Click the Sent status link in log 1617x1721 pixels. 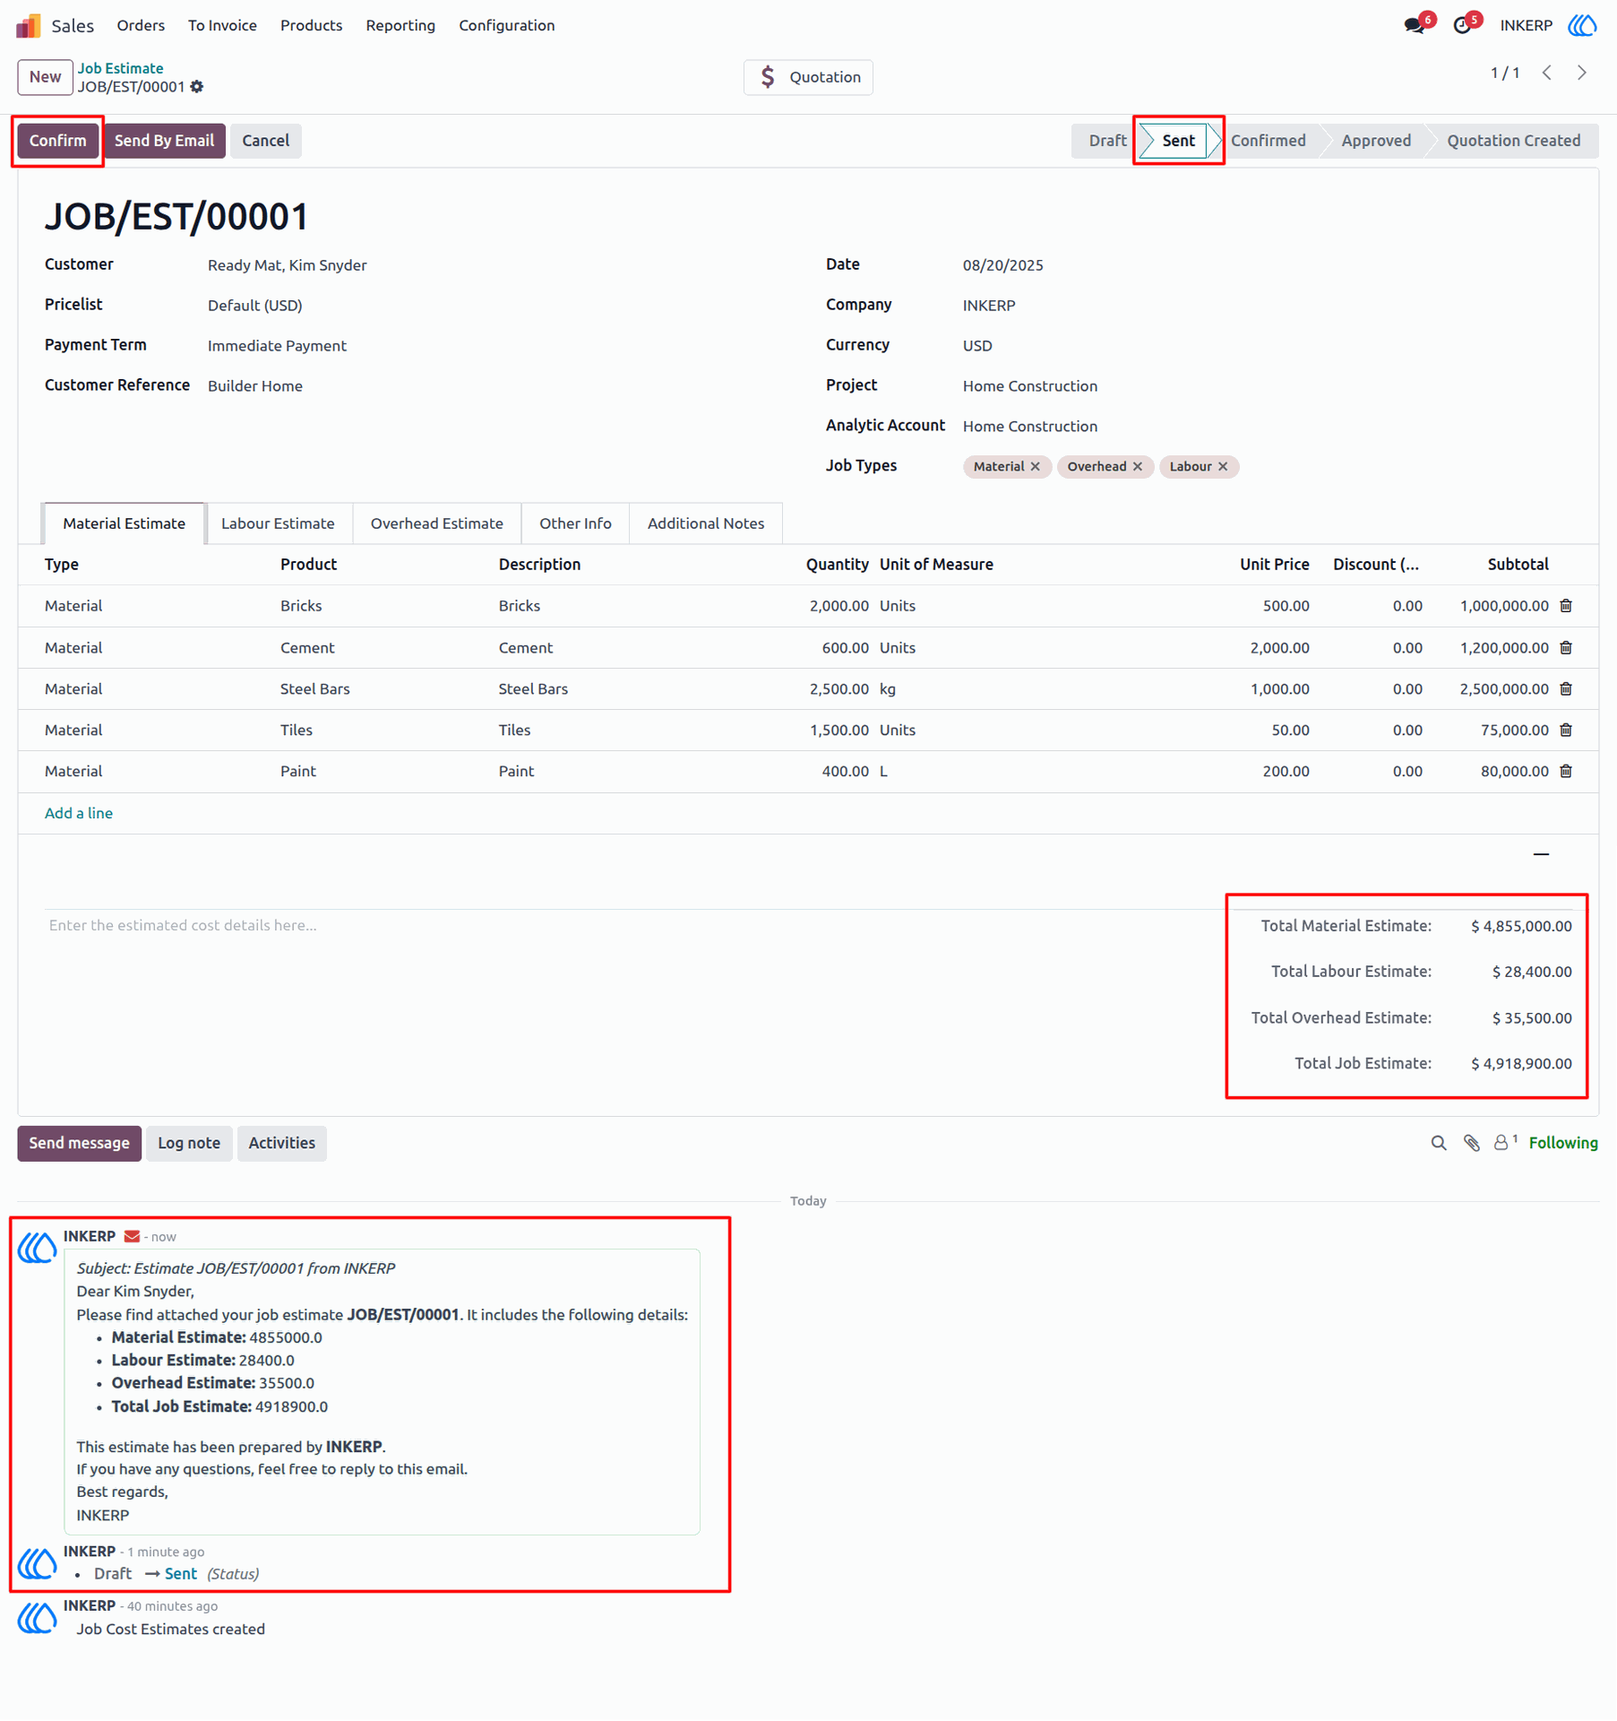click(x=181, y=1574)
